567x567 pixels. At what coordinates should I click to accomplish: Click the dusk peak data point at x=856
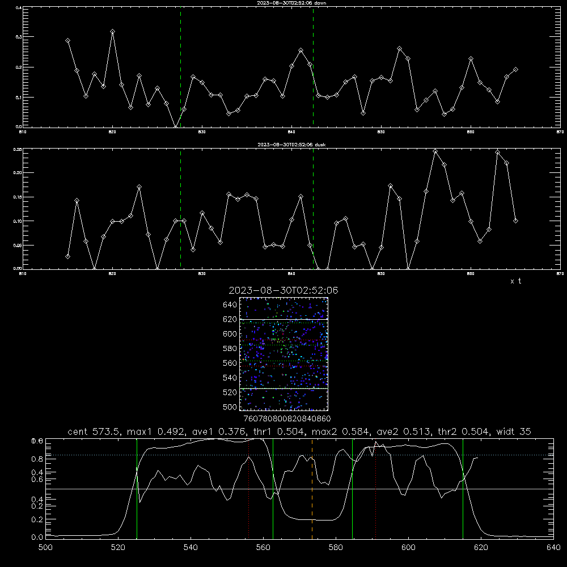pos(435,151)
